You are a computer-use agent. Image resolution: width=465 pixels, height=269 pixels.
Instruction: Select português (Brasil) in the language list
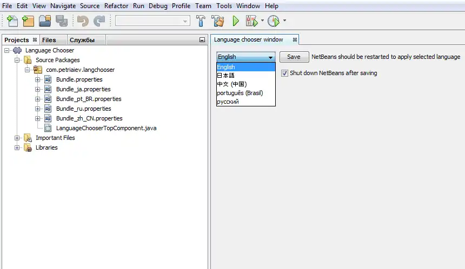click(246, 93)
